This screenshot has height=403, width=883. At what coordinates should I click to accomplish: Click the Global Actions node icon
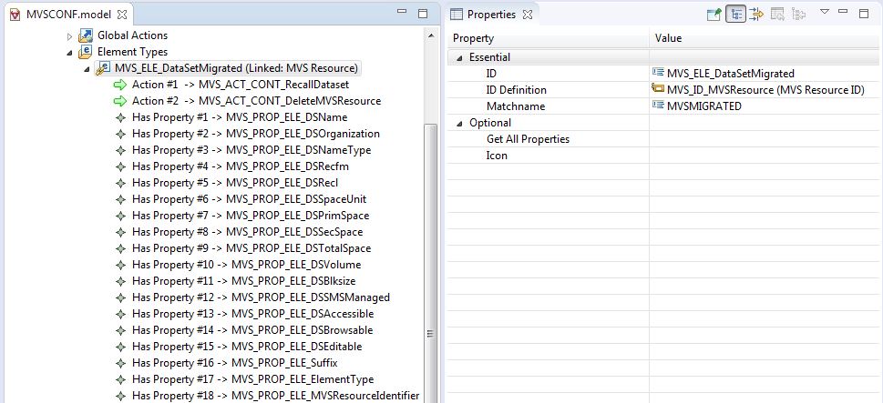pyautogui.click(x=85, y=36)
